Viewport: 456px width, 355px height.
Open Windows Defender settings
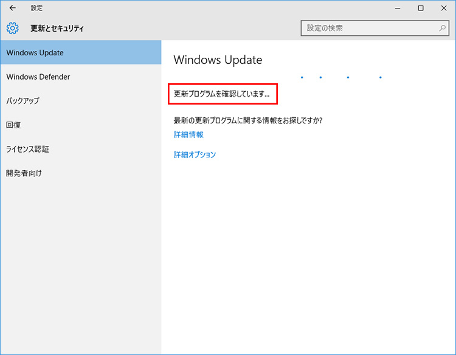click(x=81, y=77)
